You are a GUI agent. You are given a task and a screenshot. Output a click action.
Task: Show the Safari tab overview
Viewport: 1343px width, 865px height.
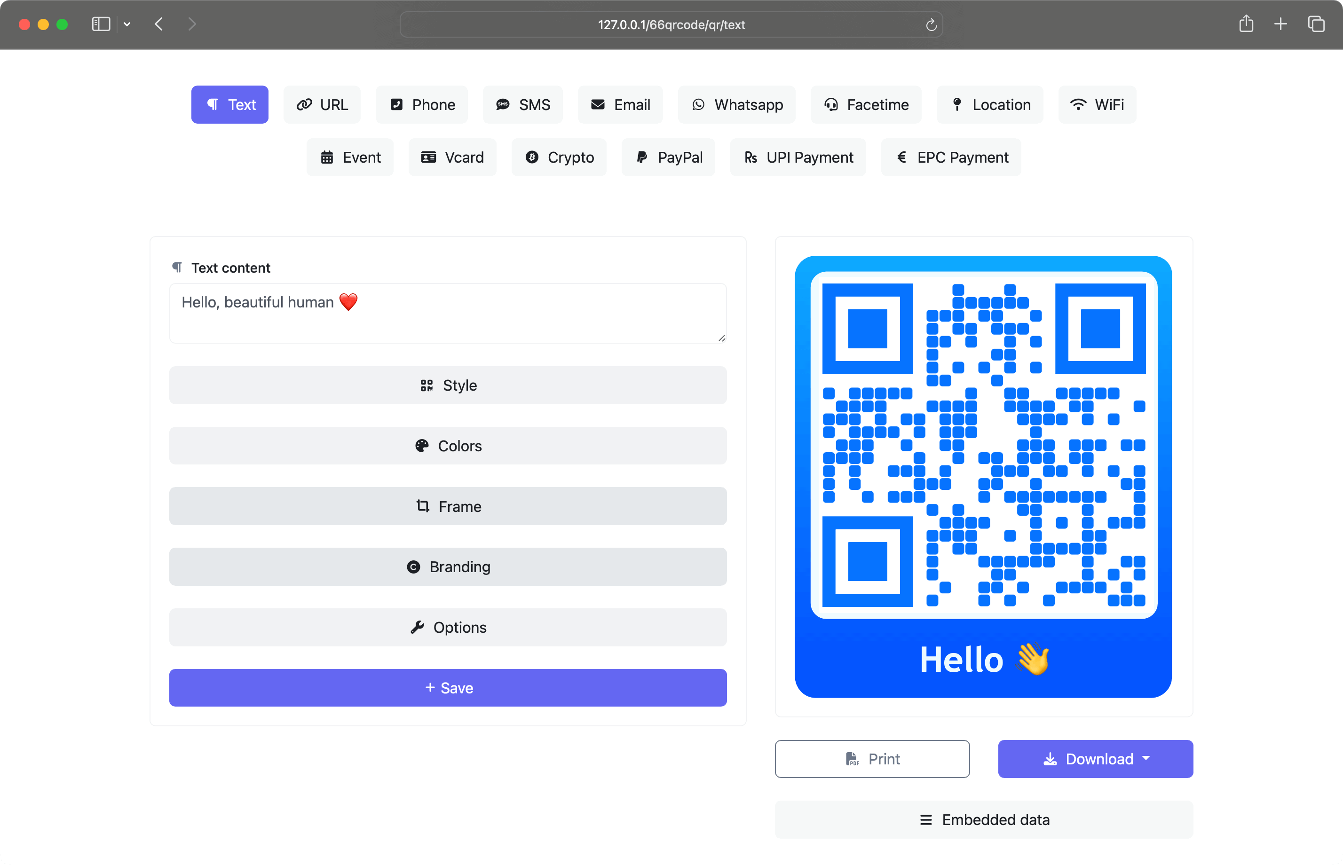click(x=1316, y=24)
